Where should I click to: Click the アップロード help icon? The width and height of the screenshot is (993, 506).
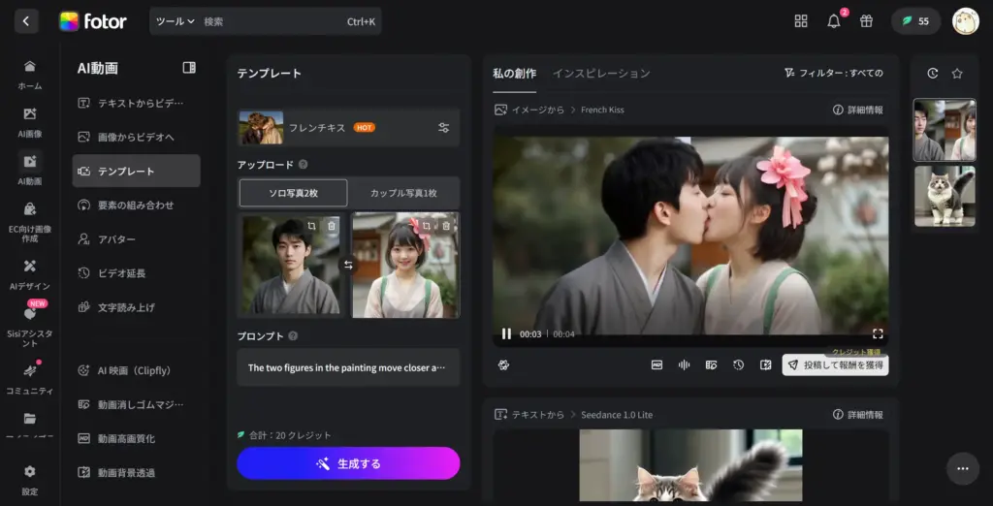303,165
